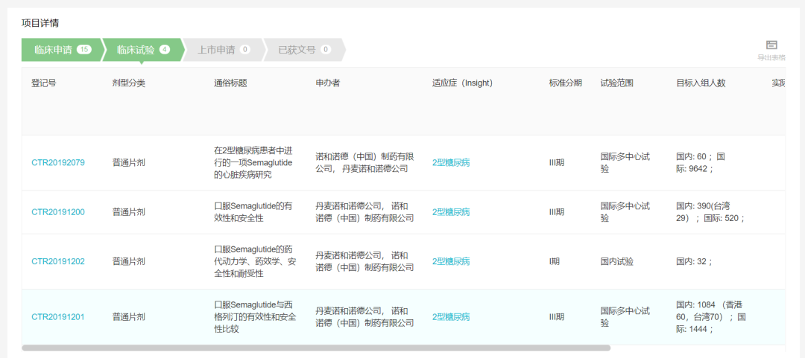Click 普通片剂 in CTR20191202 row
805x358 pixels.
click(x=129, y=261)
